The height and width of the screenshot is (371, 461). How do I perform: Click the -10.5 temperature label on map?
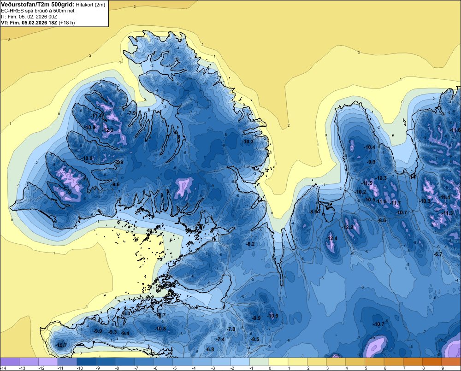tap(370, 200)
